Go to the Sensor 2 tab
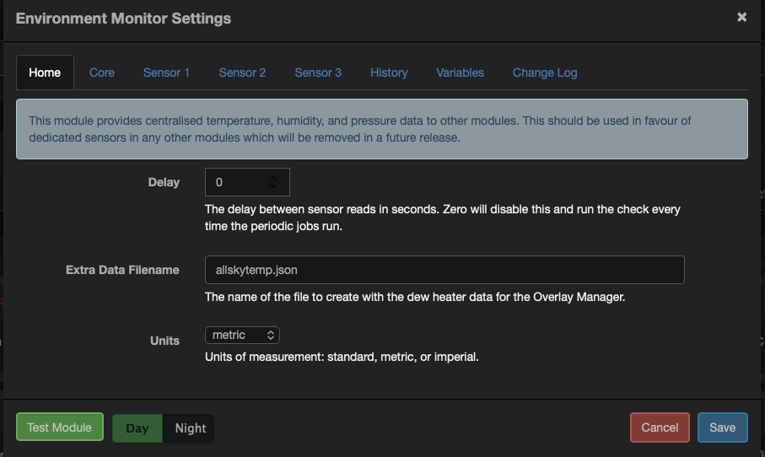The height and width of the screenshot is (457, 765). 242,73
